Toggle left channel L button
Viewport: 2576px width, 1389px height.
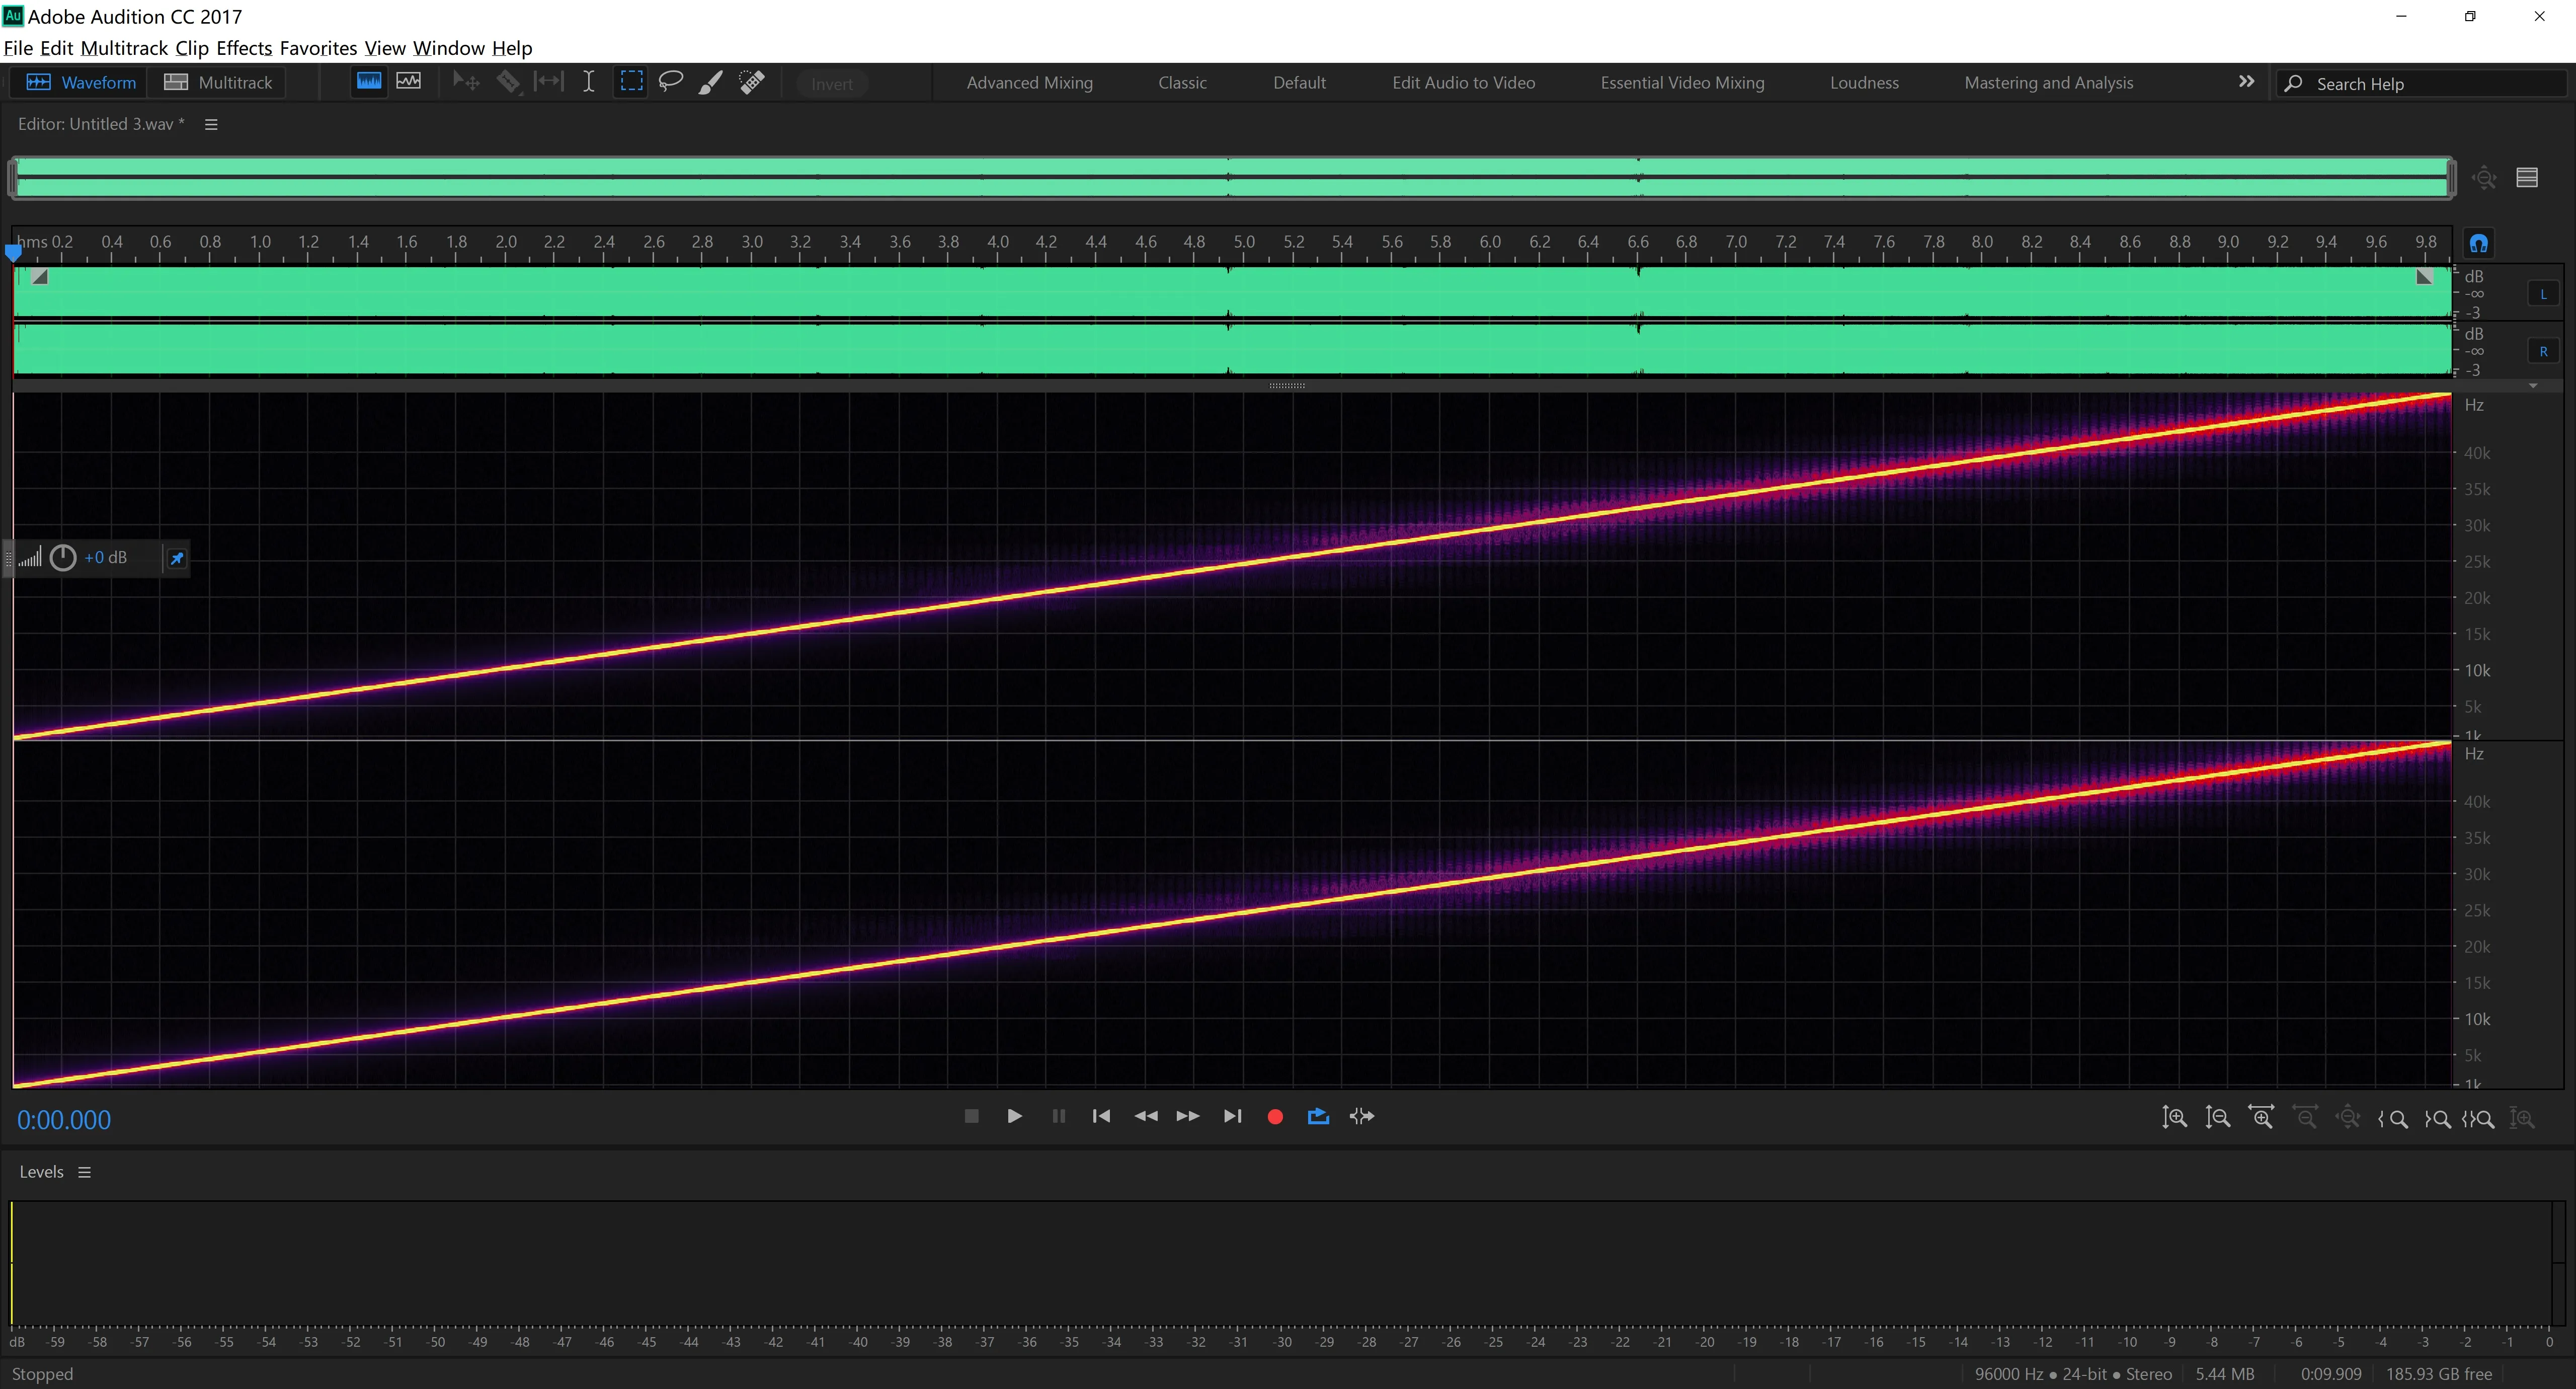2543,294
